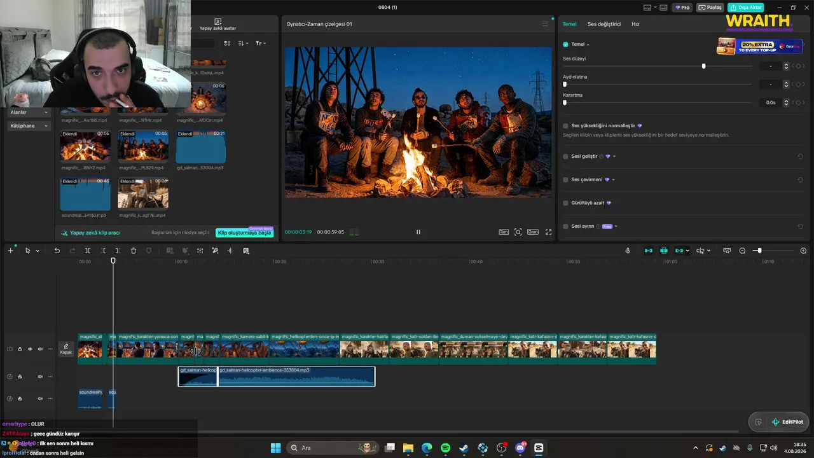This screenshot has width=814, height=458.
Task: Open Steam from the taskbar
Action: pyautogui.click(x=464, y=448)
